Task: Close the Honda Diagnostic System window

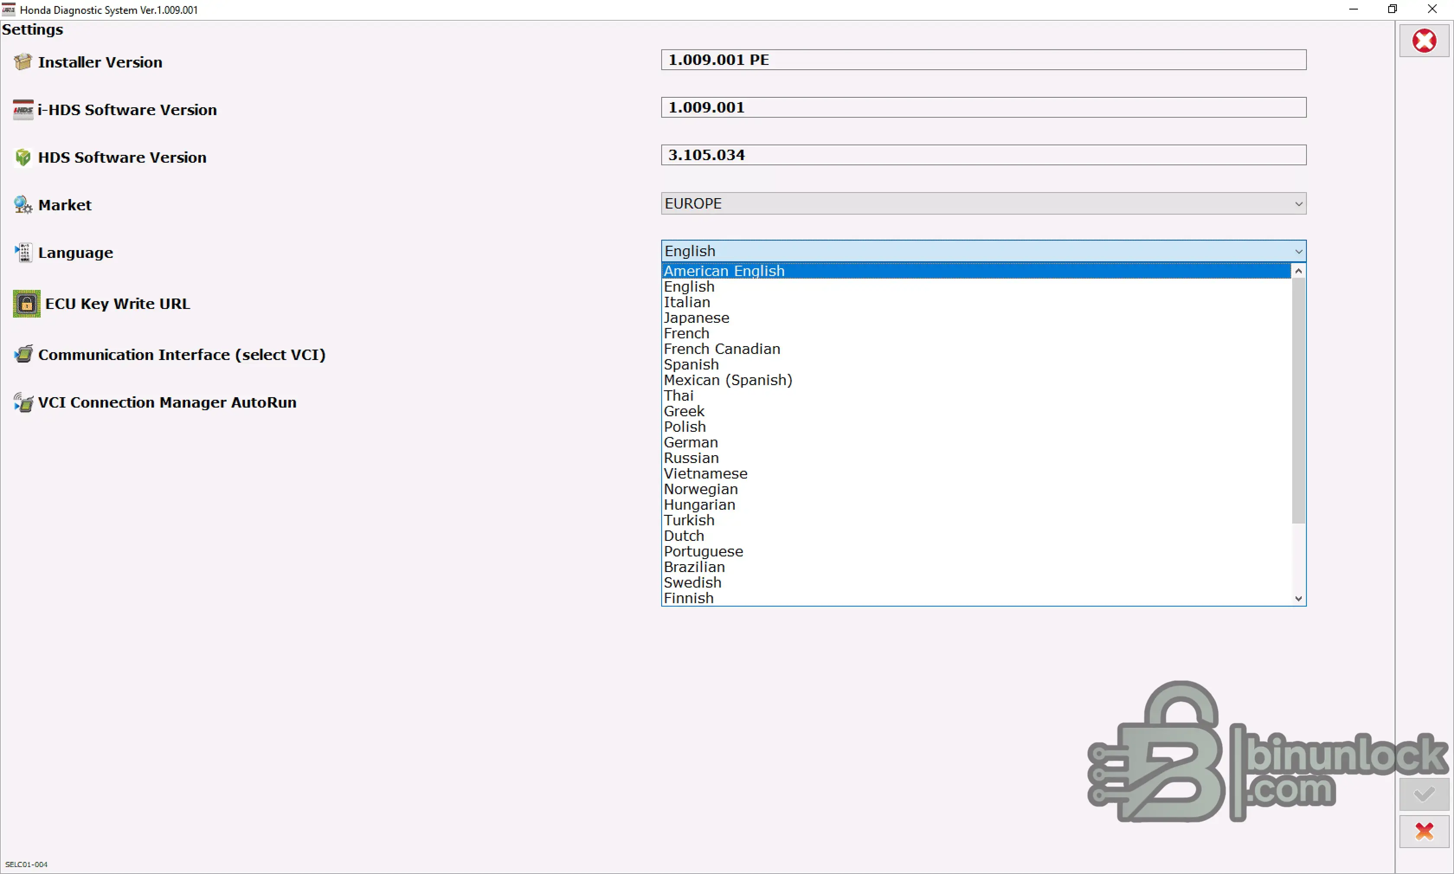Action: click(1432, 10)
